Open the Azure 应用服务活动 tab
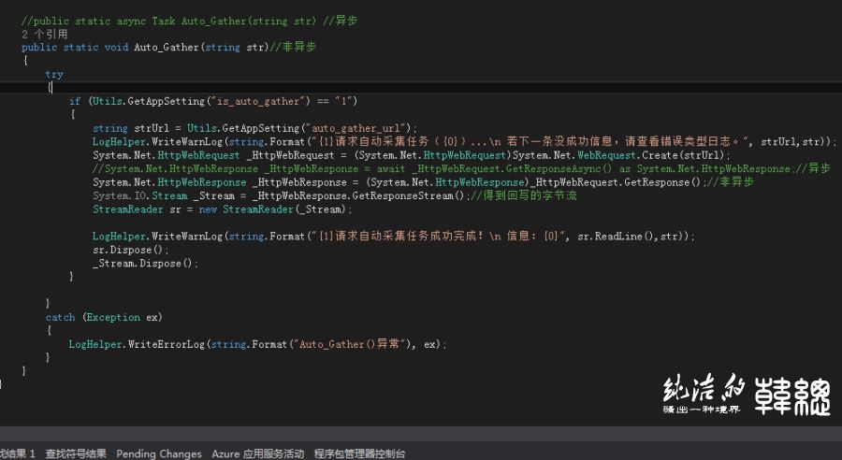The image size is (842, 460). (258, 453)
